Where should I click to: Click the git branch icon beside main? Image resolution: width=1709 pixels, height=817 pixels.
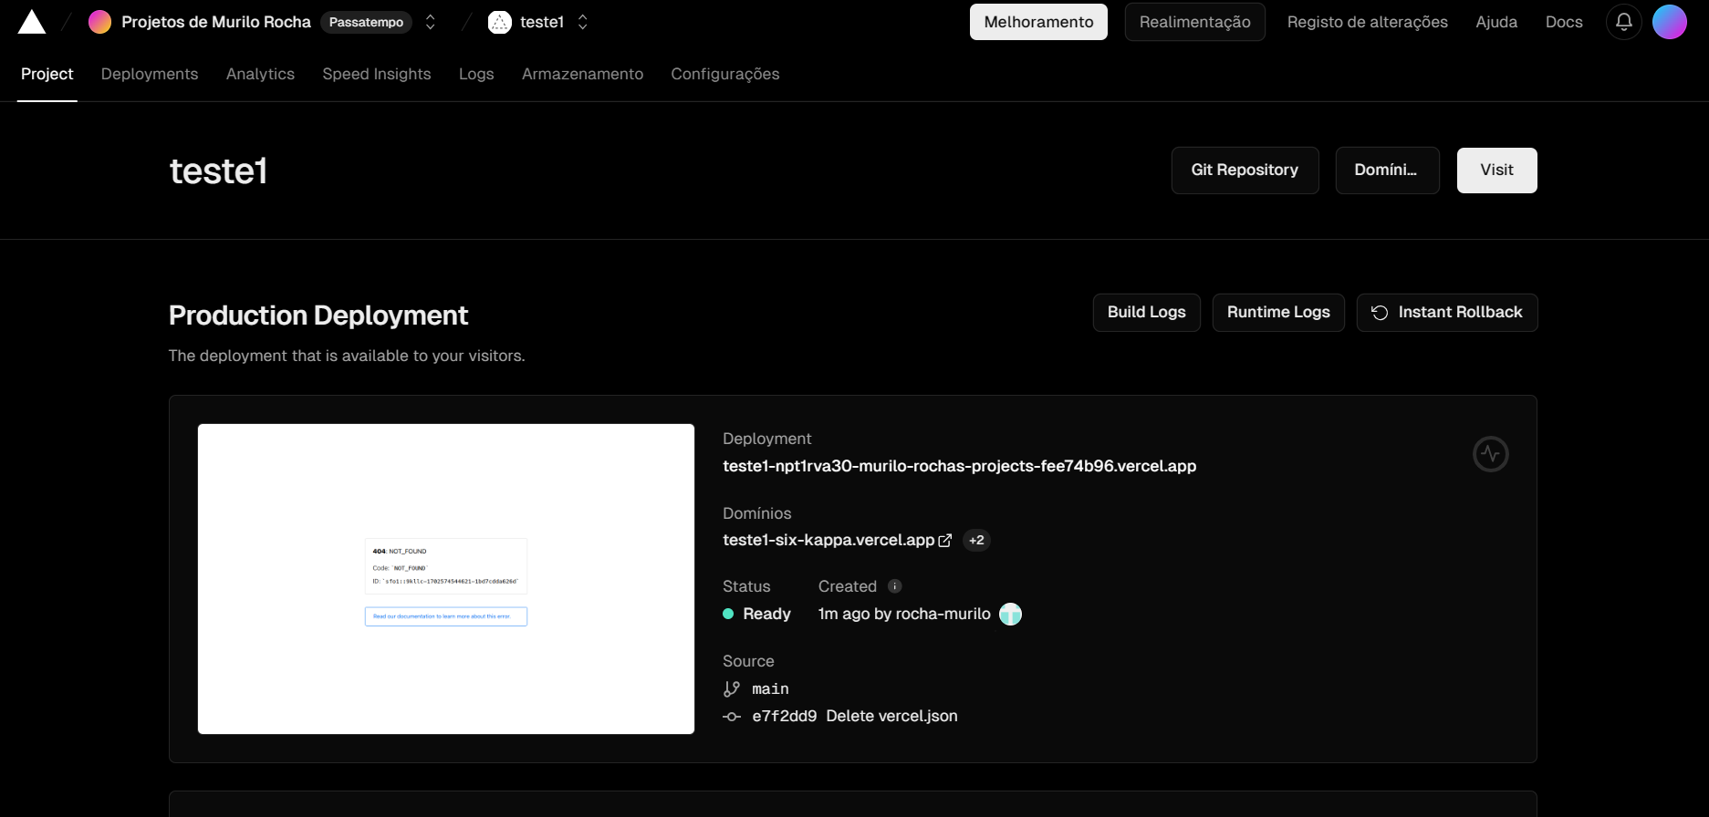[x=732, y=689]
